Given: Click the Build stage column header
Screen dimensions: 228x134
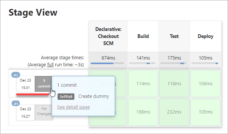Looking at the screenshot, I should [143, 36].
